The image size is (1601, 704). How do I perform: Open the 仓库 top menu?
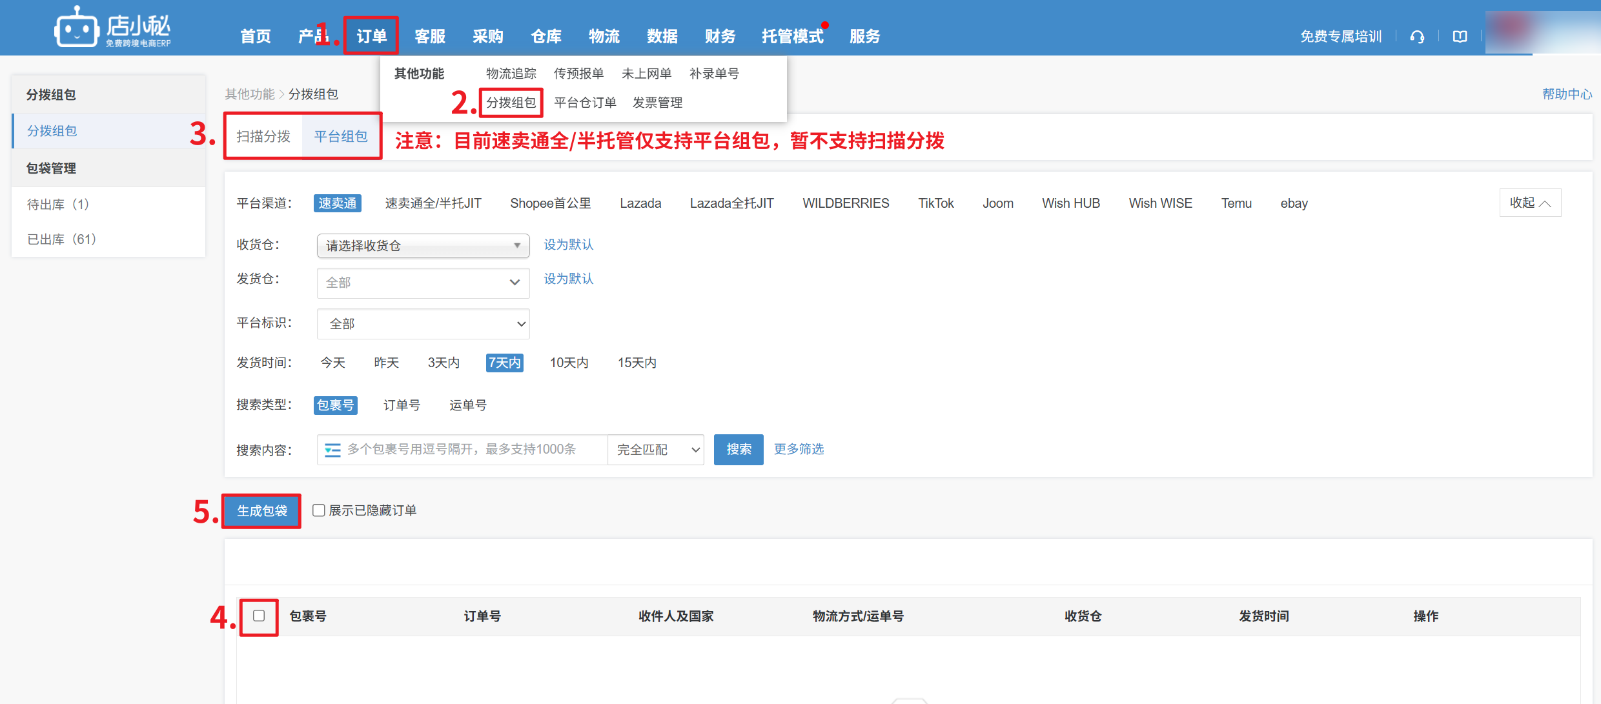[546, 37]
